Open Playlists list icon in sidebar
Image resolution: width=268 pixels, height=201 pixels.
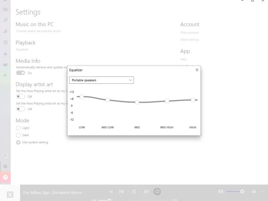click(x=5, y=65)
